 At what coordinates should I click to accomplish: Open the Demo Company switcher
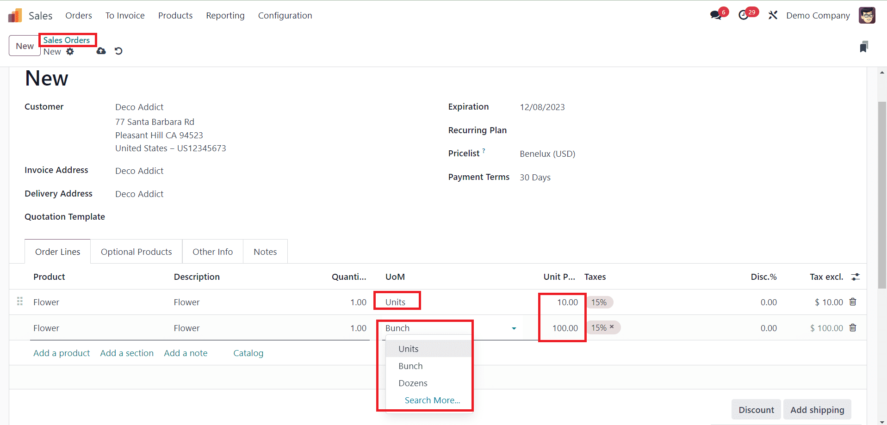point(818,15)
